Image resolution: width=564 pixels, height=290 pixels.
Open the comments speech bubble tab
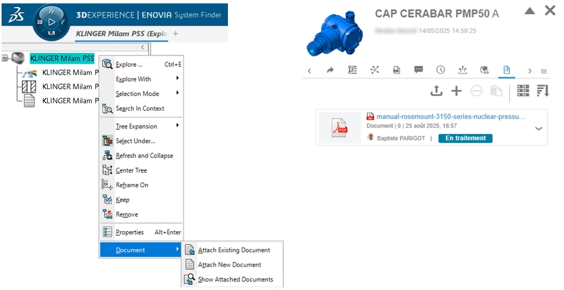click(418, 70)
